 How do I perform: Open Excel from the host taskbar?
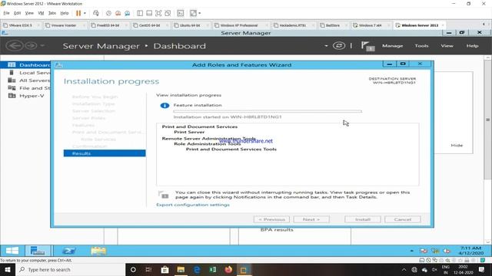click(212, 269)
